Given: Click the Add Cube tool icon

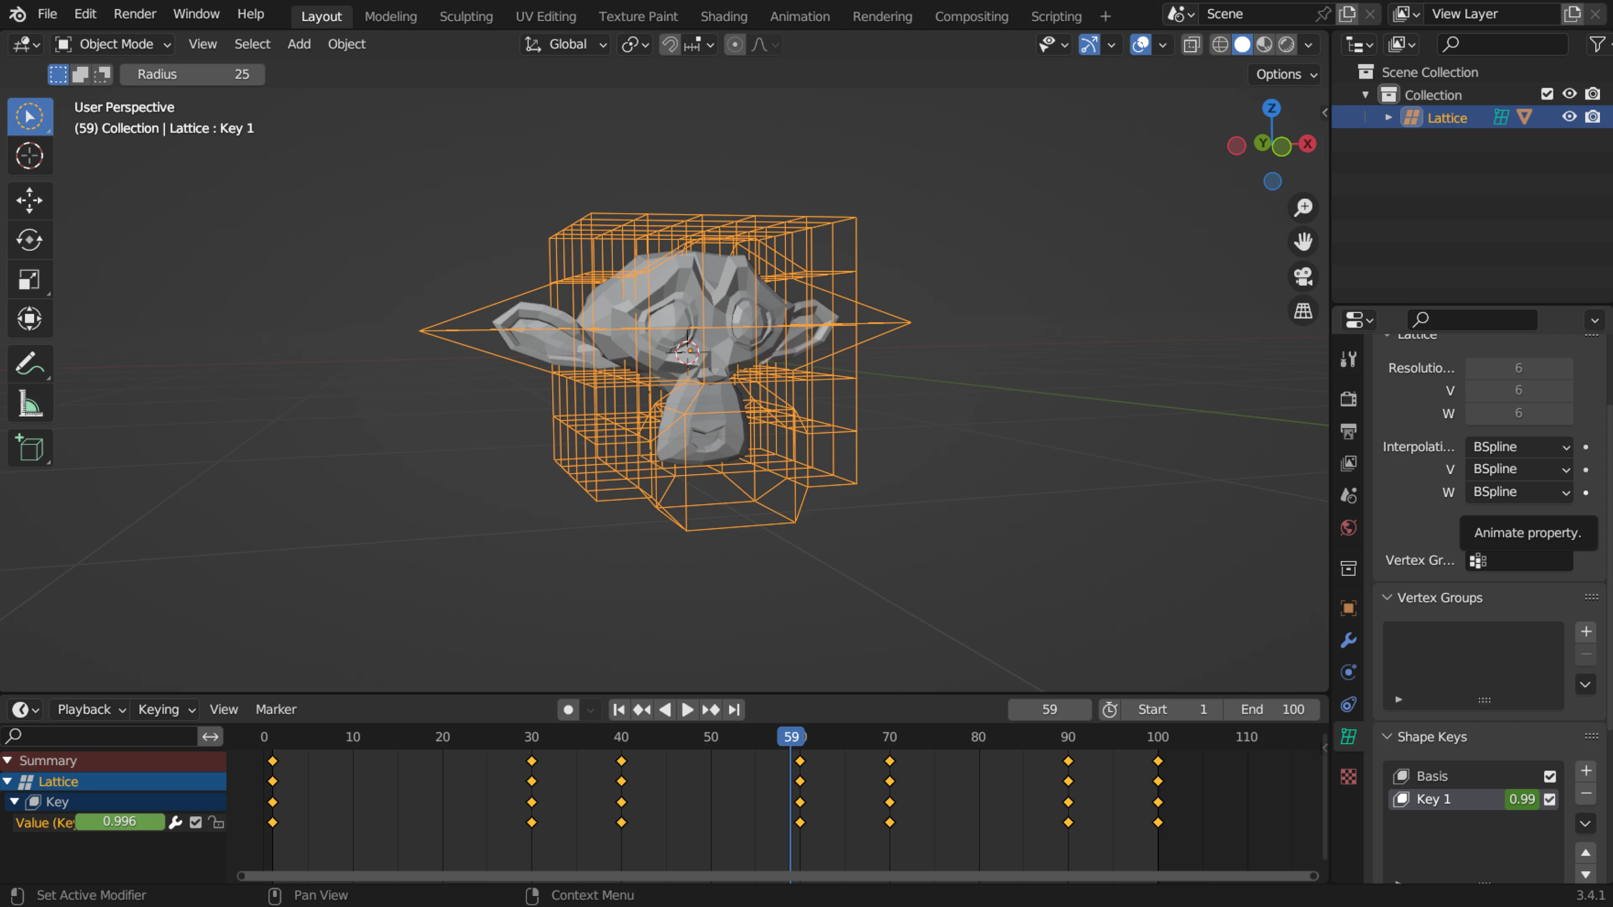Looking at the screenshot, I should [x=29, y=448].
